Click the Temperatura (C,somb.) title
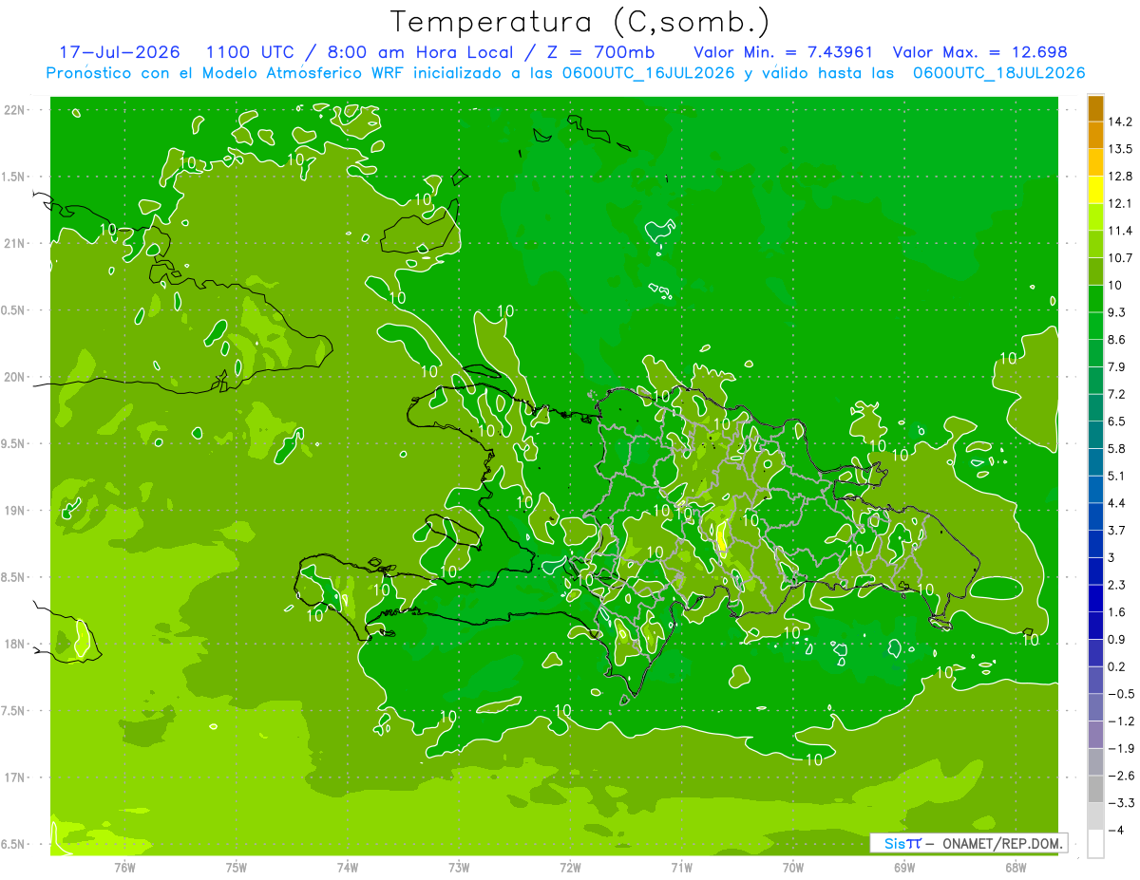The width and height of the screenshot is (1140, 880). click(580, 22)
